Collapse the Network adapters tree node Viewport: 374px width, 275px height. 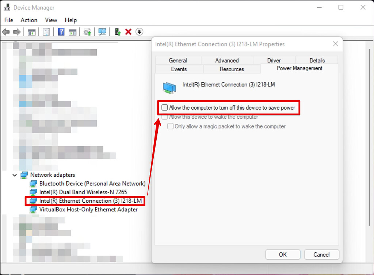click(x=15, y=175)
